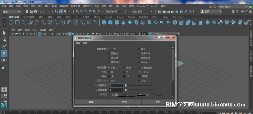Open the 曲面 menu in the menu bar

(104, 6)
